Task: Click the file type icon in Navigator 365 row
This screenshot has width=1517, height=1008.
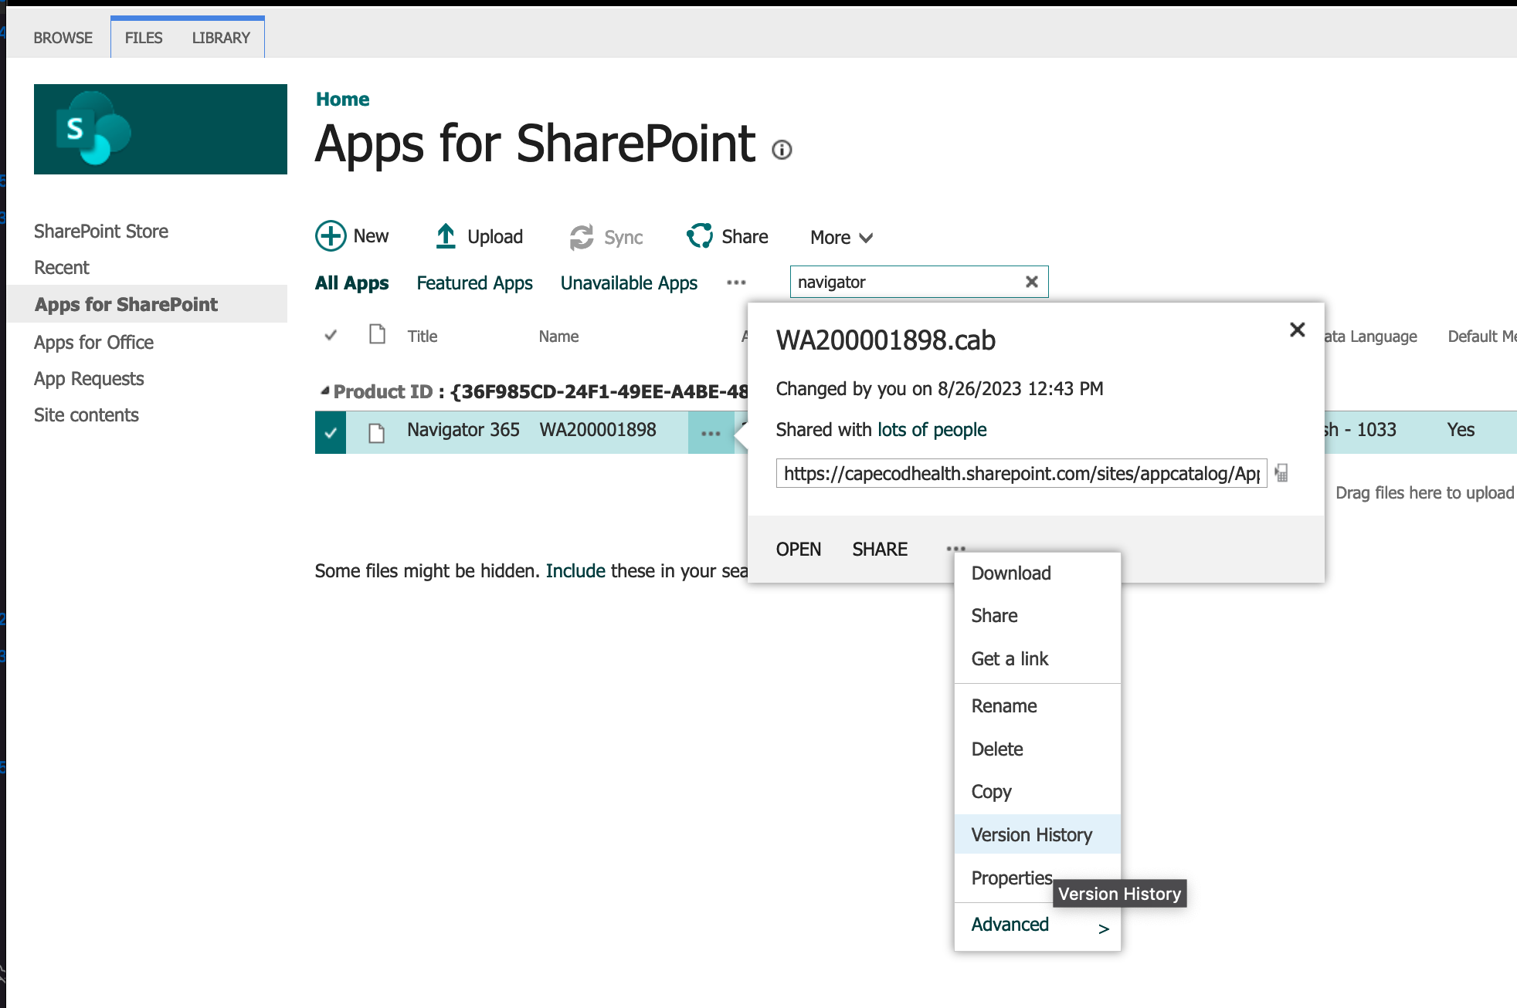Action: point(377,433)
